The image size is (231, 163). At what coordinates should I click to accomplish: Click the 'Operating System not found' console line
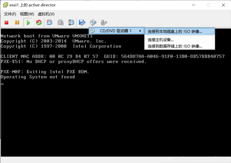pyautogui.click(x=38, y=77)
